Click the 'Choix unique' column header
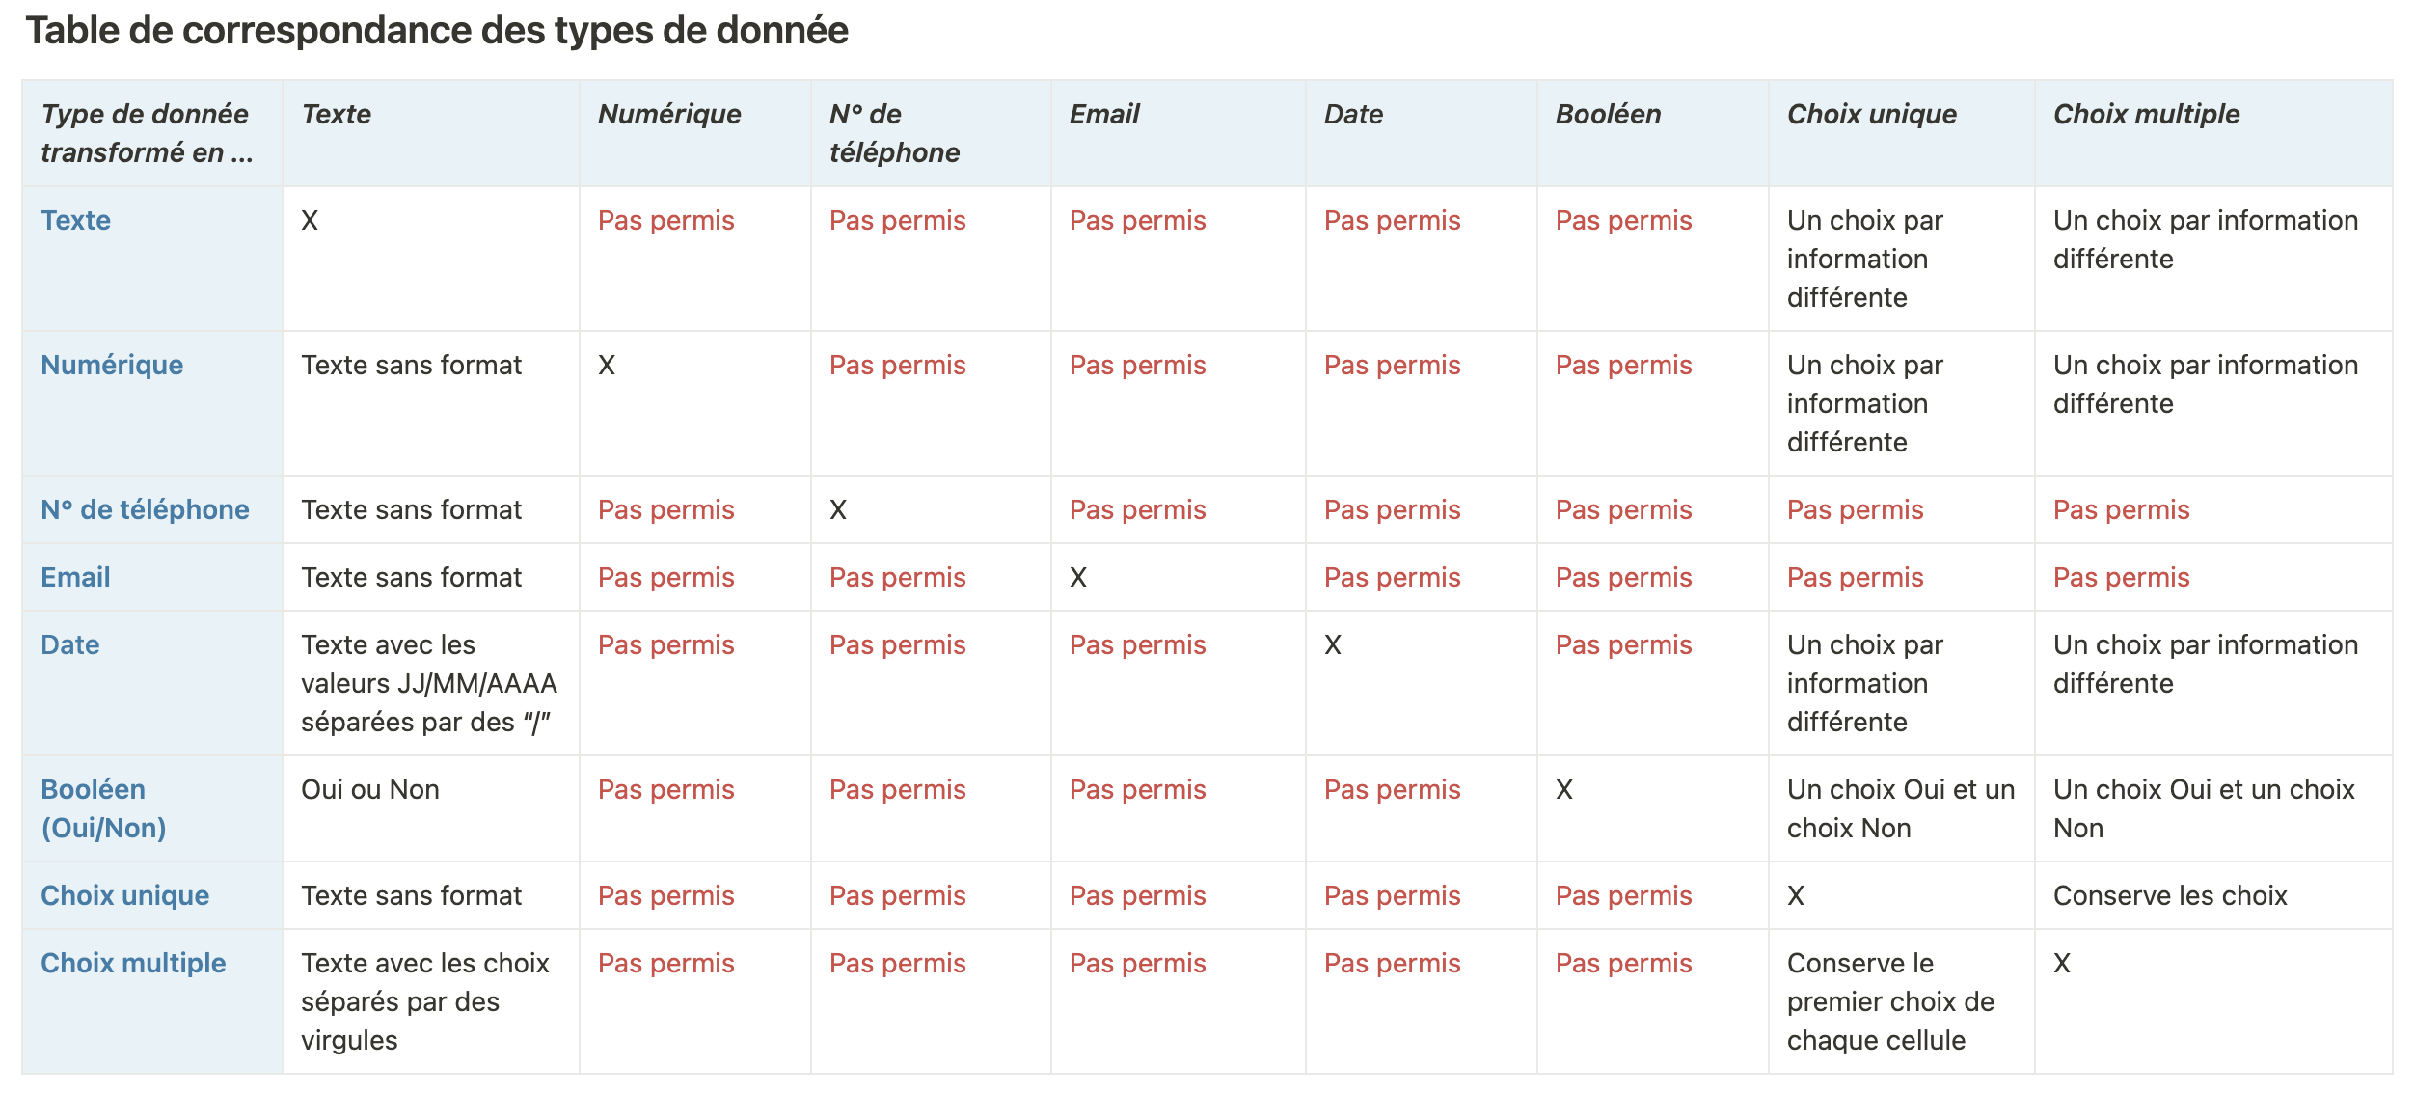The image size is (2415, 1094). pos(1872,114)
